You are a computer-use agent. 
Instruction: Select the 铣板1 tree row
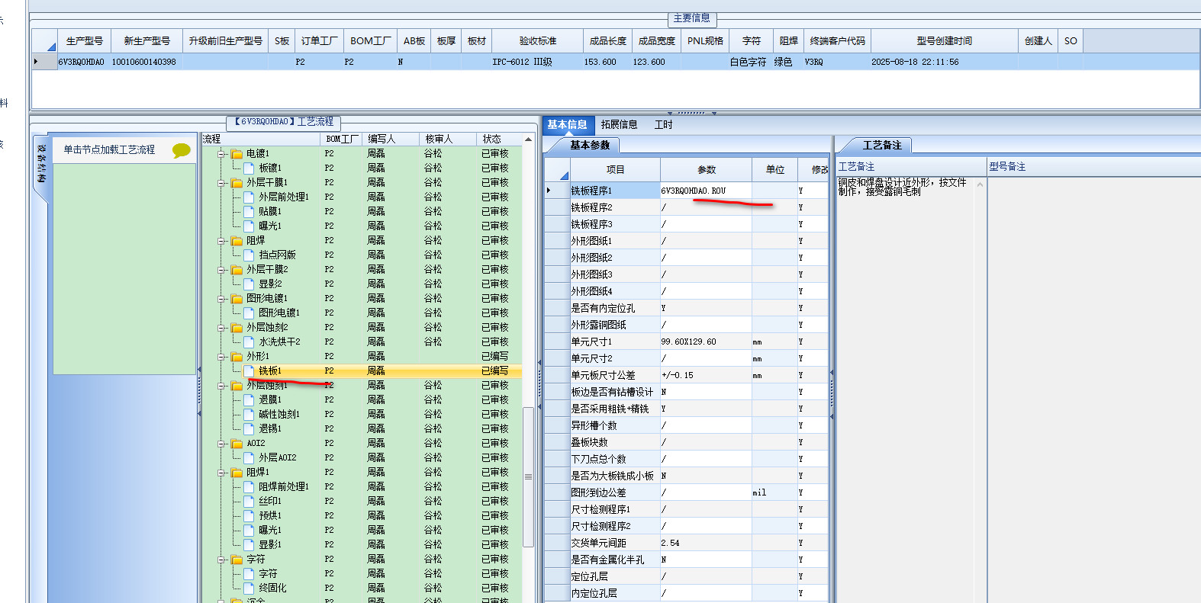361,370
